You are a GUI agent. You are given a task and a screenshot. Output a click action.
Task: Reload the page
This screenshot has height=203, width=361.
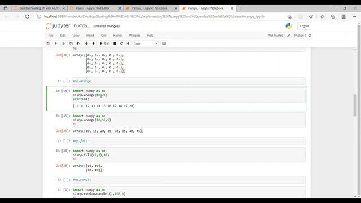pos(27,16)
